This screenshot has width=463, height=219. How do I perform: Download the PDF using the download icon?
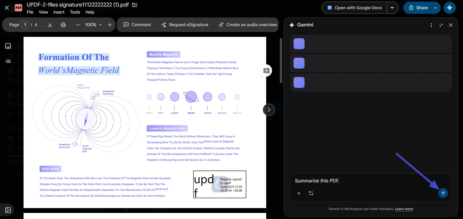tap(50, 25)
